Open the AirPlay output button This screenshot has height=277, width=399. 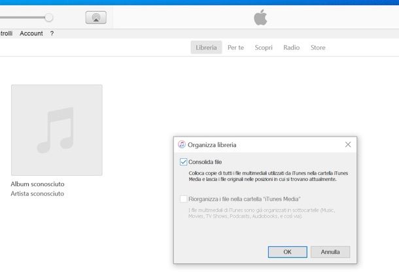coord(96,18)
